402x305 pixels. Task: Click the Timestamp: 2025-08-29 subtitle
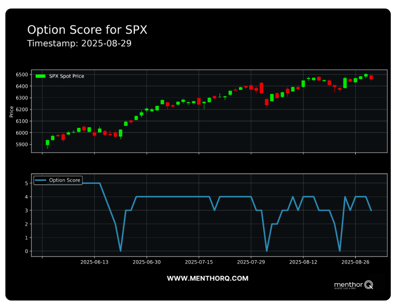point(79,44)
